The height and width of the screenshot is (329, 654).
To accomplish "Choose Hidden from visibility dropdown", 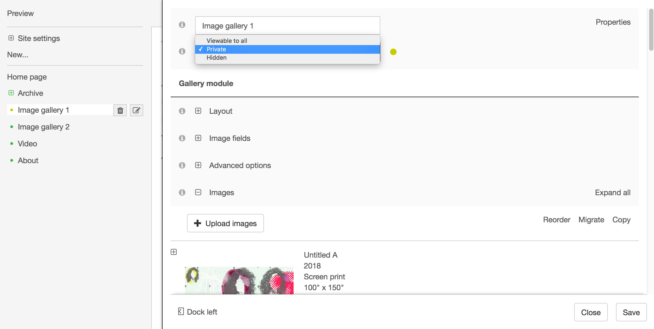I will coord(216,58).
